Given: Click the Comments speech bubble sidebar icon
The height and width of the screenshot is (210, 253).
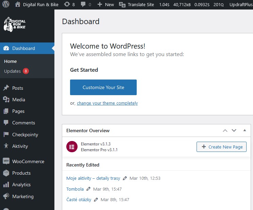Looking at the screenshot, I should point(6,123).
